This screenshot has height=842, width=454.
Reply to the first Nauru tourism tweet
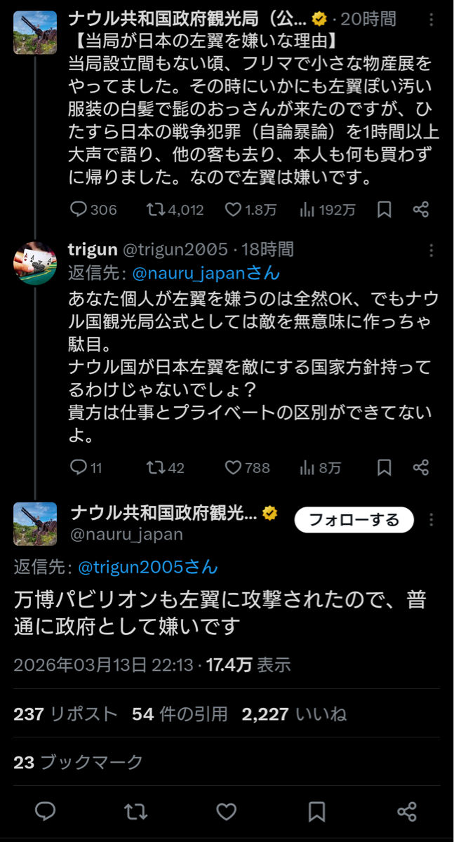point(79,209)
